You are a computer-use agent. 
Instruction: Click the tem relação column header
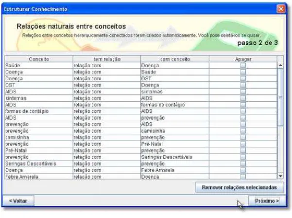pos(107,59)
